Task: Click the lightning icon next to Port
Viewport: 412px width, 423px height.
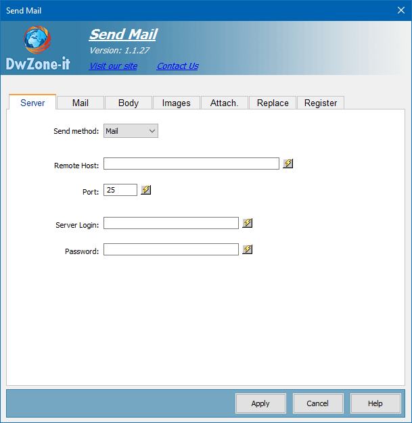Action: click(146, 190)
